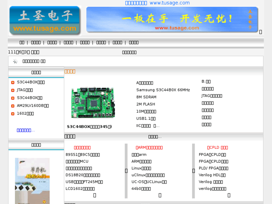Open 44b0 article link

coord(141,189)
